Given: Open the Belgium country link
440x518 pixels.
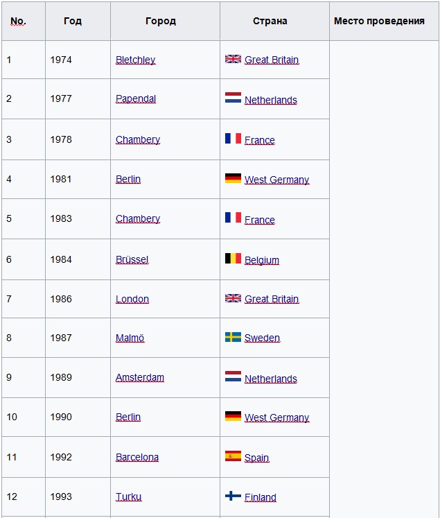Looking at the screenshot, I should pyautogui.click(x=262, y=260).
